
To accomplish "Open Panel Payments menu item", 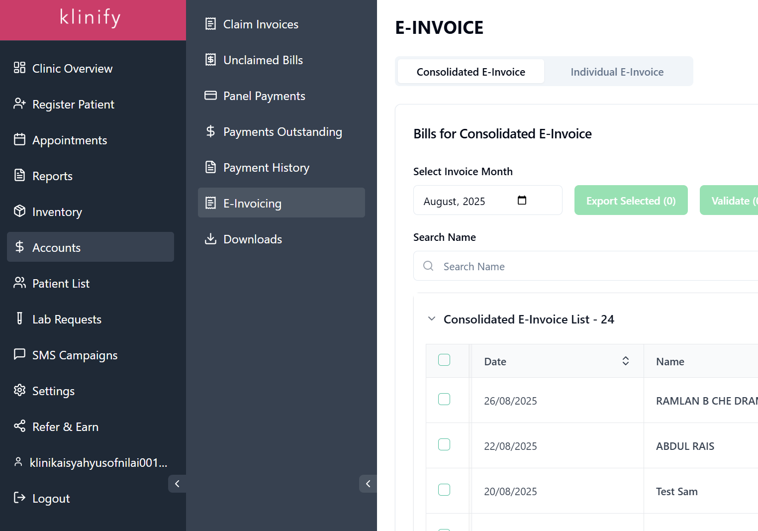I will pos(282,96).
